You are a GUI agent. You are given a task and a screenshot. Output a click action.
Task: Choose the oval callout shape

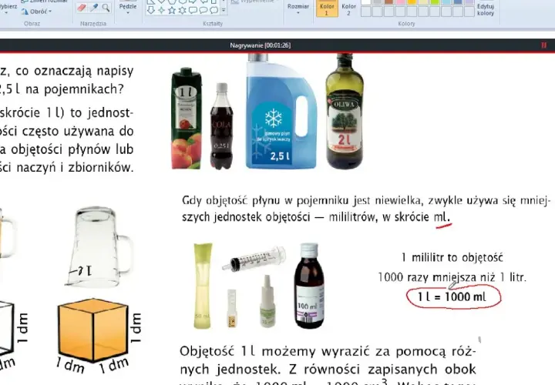pos(203,10)
